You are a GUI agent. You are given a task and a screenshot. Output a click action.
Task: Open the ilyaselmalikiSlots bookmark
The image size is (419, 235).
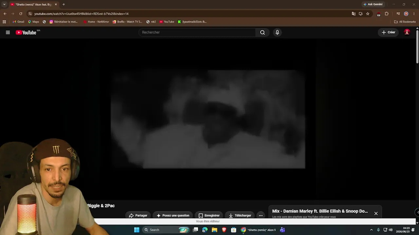(x=192, y=22)
